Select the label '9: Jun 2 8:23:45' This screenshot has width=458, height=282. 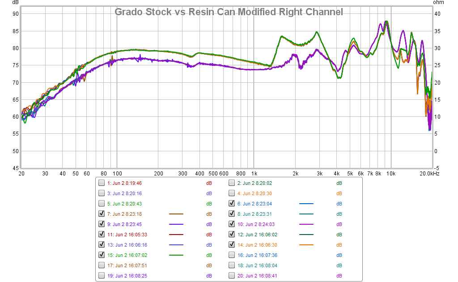point(124,224)
